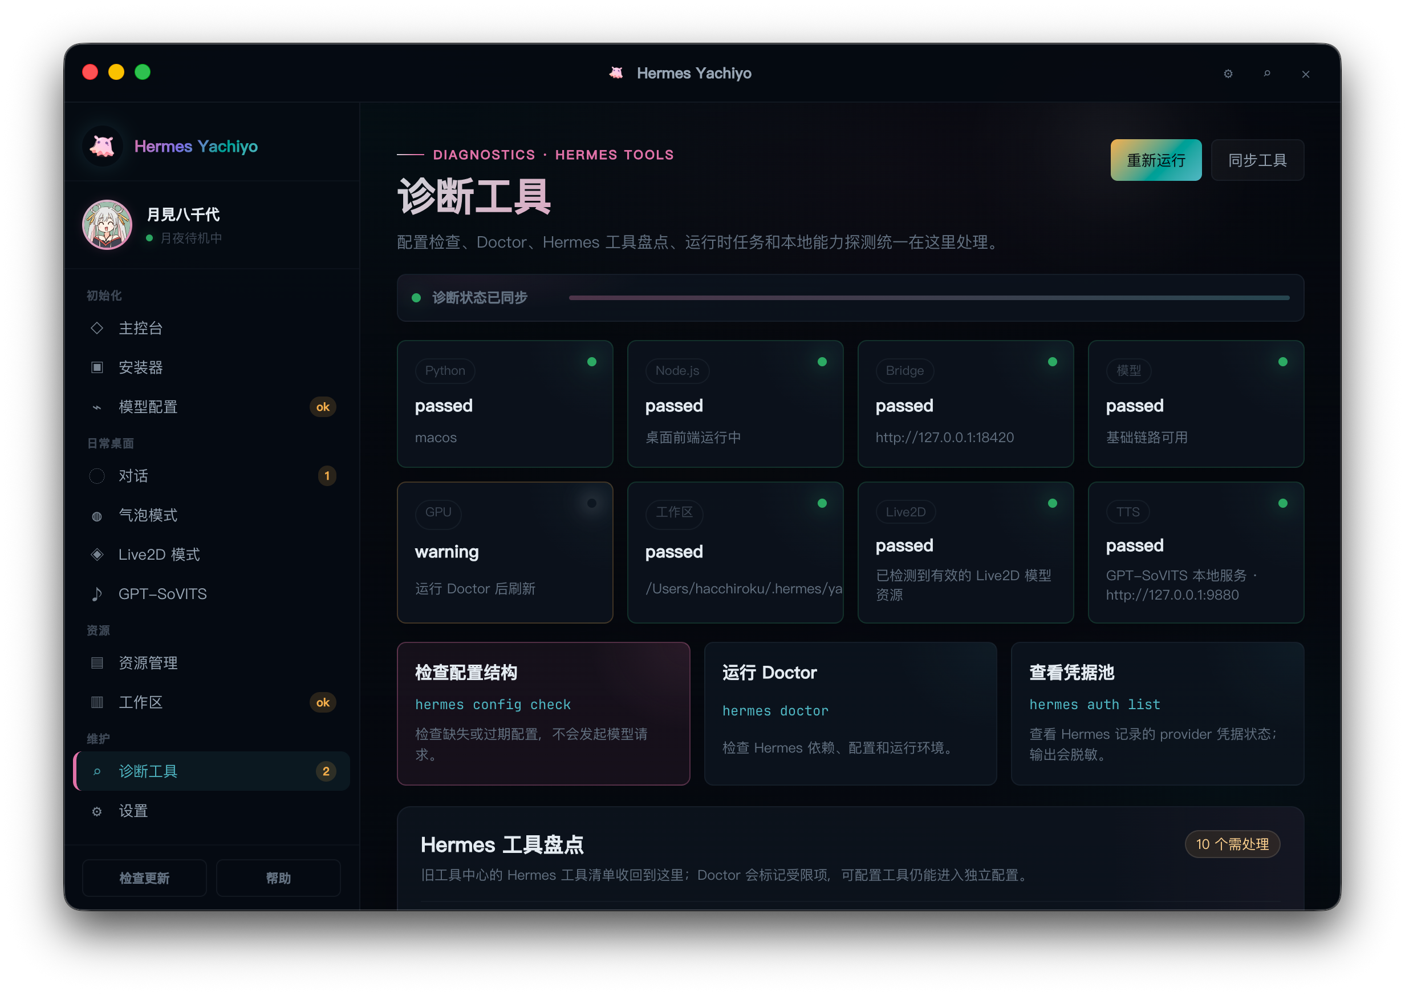The image size is (1405, 995).
Task: Click the magnifier icon beside 诊断工具
Action: 97,771
